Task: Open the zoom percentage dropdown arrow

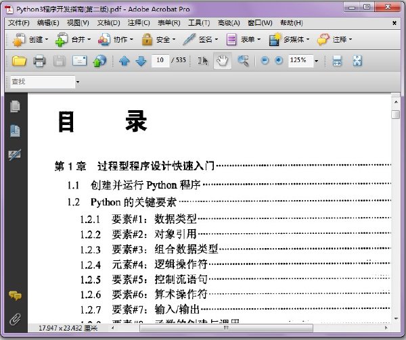Action: (x=316, y=62)
